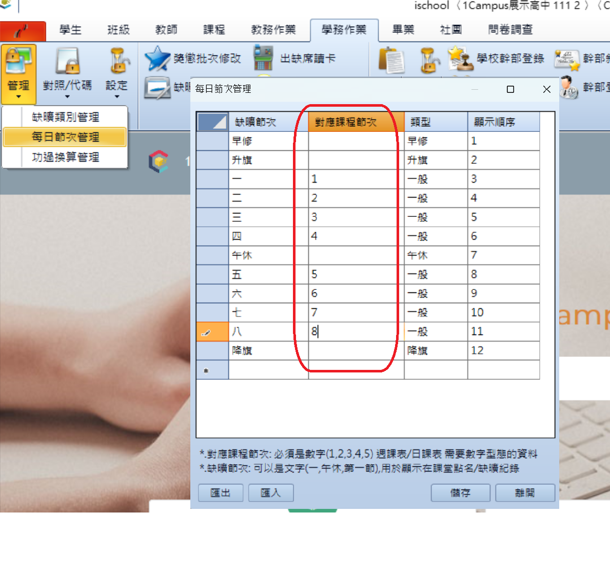Select 缺曠類別管理 menu item
This screenshot has width=610, height=572.
pos(65,117)
